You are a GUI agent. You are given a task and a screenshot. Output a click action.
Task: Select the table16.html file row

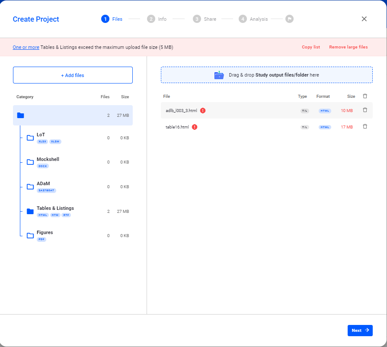coord(259,126)
